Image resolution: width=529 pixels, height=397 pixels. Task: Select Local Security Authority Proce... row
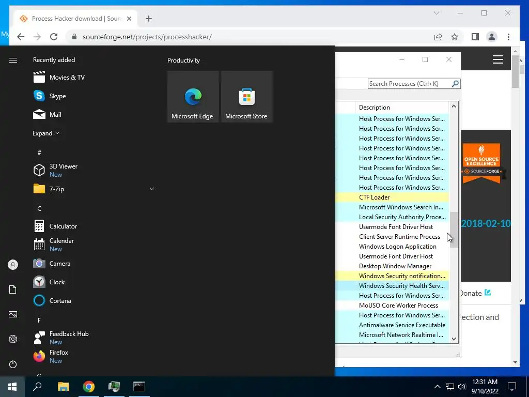392,217
